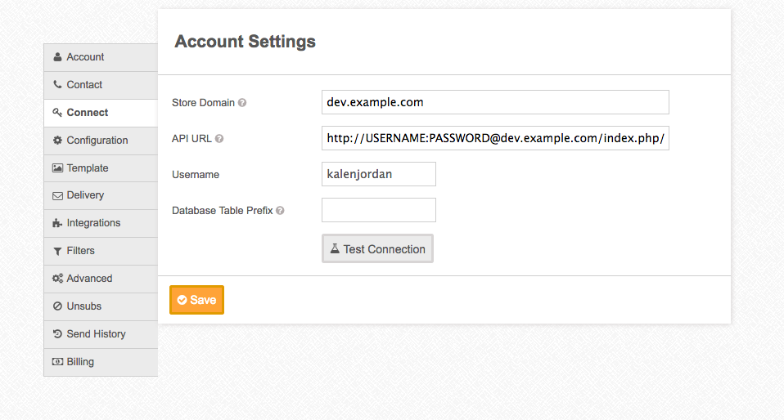784x420 pixels.
Task: Click the Database Table Prefix help icon
Action: click(x=280, y=210)
